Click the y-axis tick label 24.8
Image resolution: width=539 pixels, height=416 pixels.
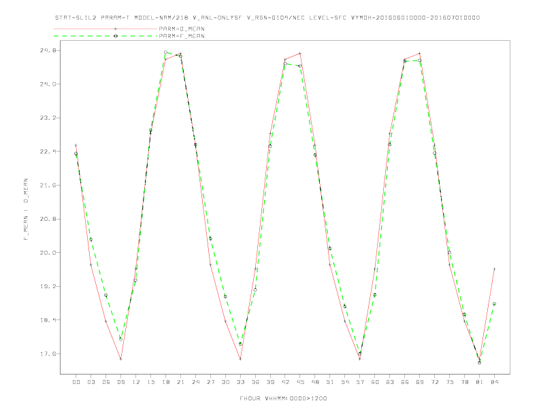coord(47,50)
